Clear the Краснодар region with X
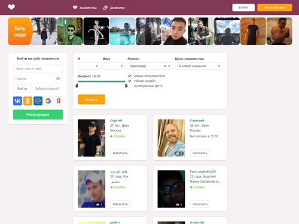This screenshot has width=299, height=224. pyautogui.click(x=165, y=66)
